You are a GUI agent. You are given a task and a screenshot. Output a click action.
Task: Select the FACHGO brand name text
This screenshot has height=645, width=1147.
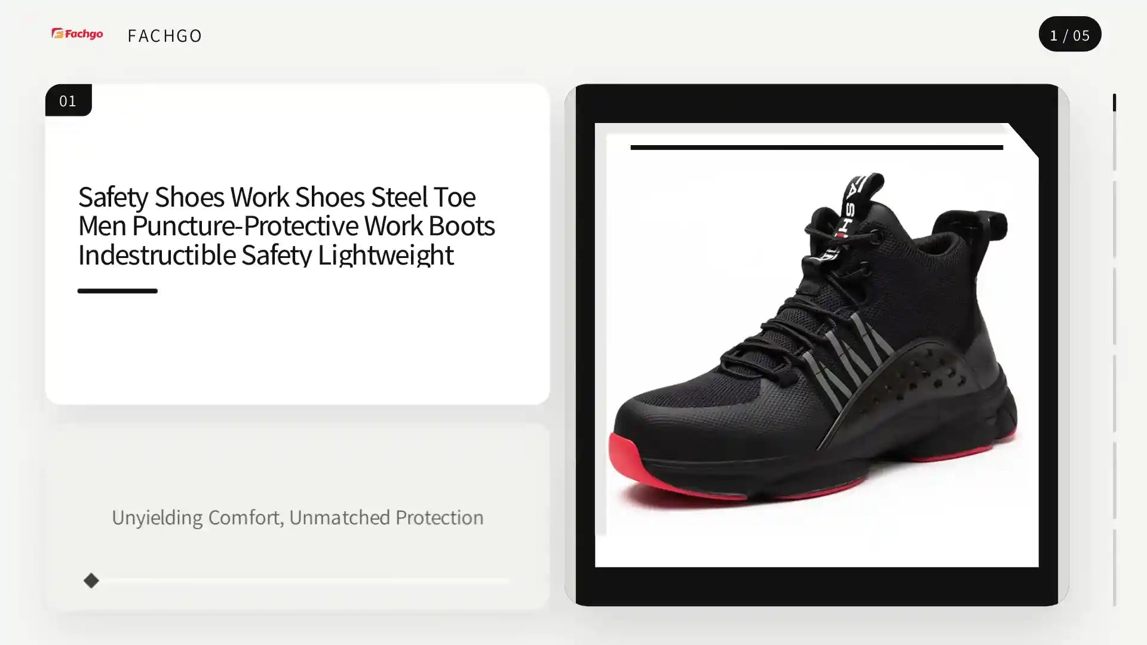coord(165,36)
